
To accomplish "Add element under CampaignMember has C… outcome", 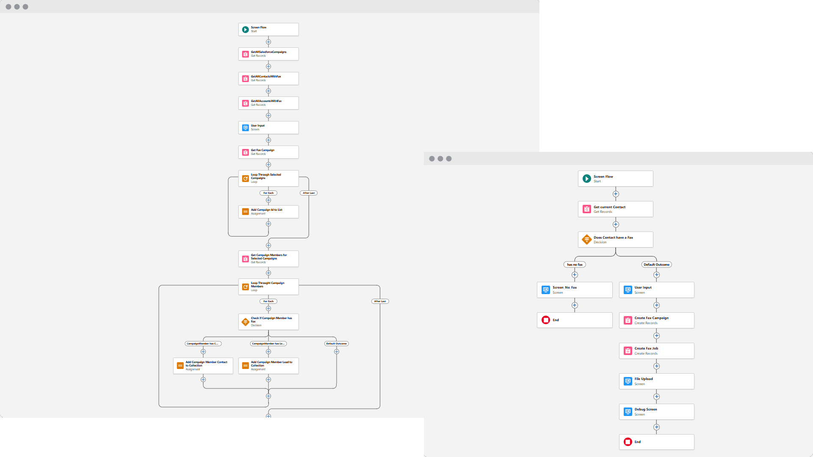I will click(203, 352).
